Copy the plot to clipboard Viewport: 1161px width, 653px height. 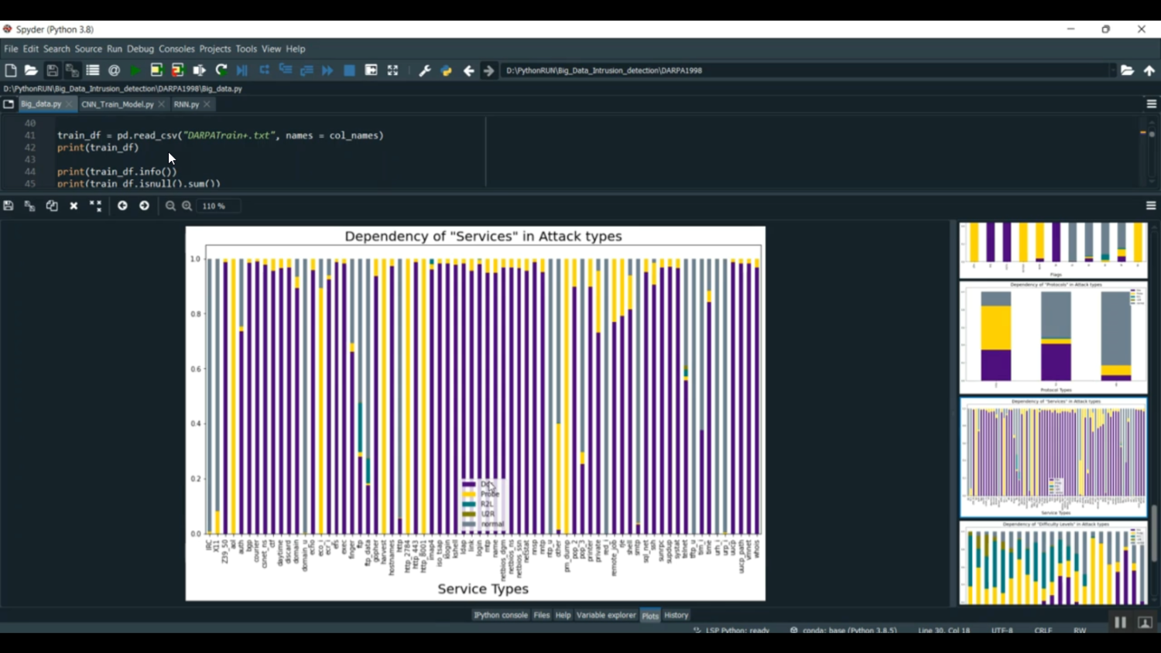pyautogui.click(x=52, y=206)
